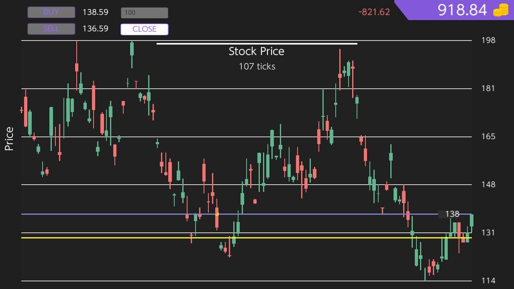The width and height of the screenshot is (514, 289).
Task: Focus the quantity field showing 100
Action: 145,13
